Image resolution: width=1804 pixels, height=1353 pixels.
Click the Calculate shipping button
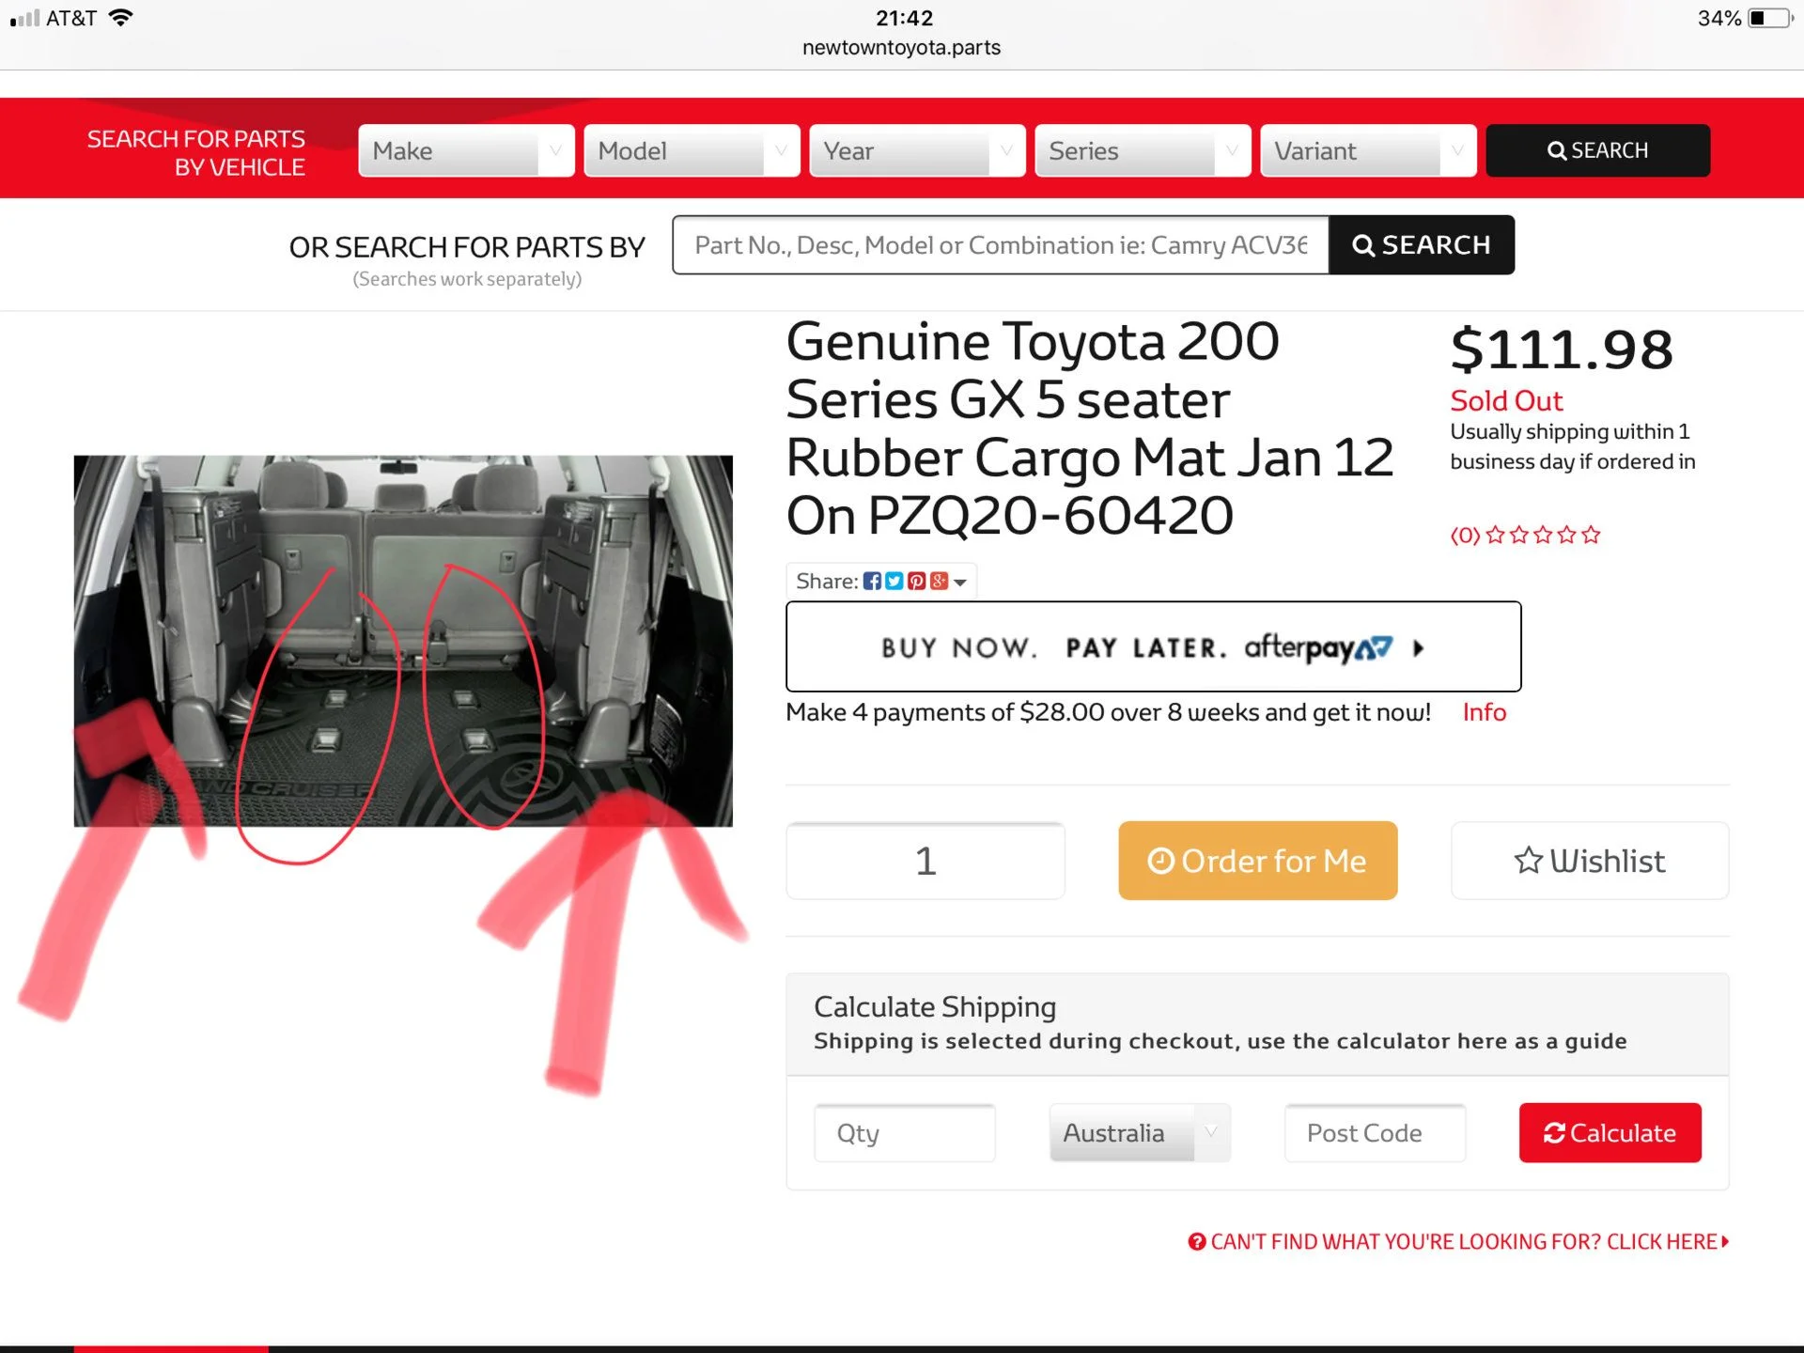tap(1610, 1132)
